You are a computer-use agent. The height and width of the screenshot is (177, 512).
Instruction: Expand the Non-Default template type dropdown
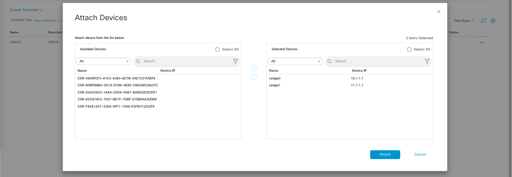[47, 21]
